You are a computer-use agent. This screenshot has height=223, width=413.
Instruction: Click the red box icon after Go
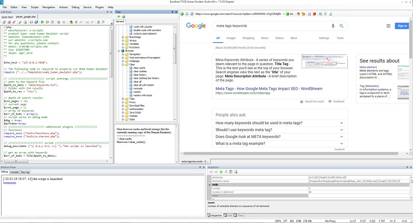(x=298, y=14)
